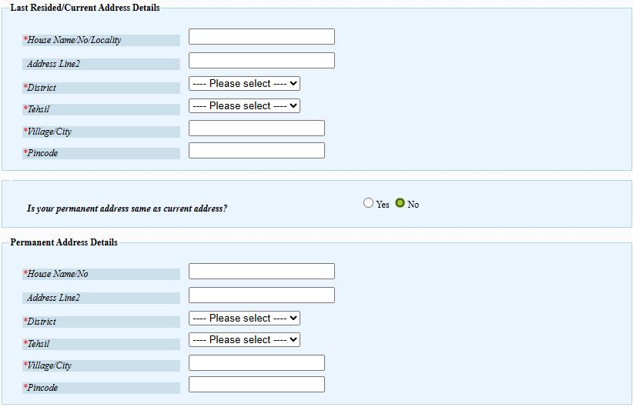
Task: Click the current address Village/City field
Action: point(256,128)
